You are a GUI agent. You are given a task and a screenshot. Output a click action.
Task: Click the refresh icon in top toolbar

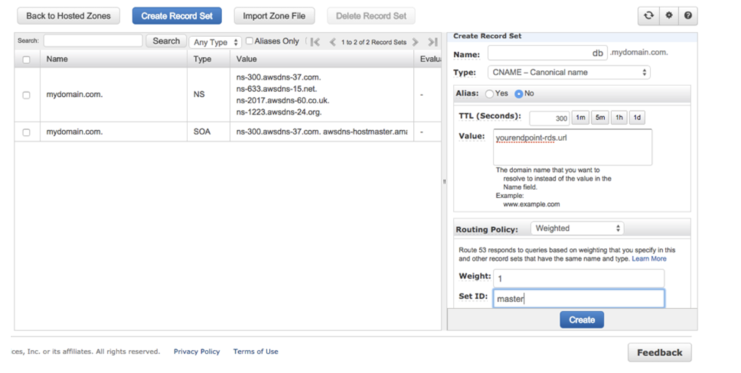tap(648, 15)
